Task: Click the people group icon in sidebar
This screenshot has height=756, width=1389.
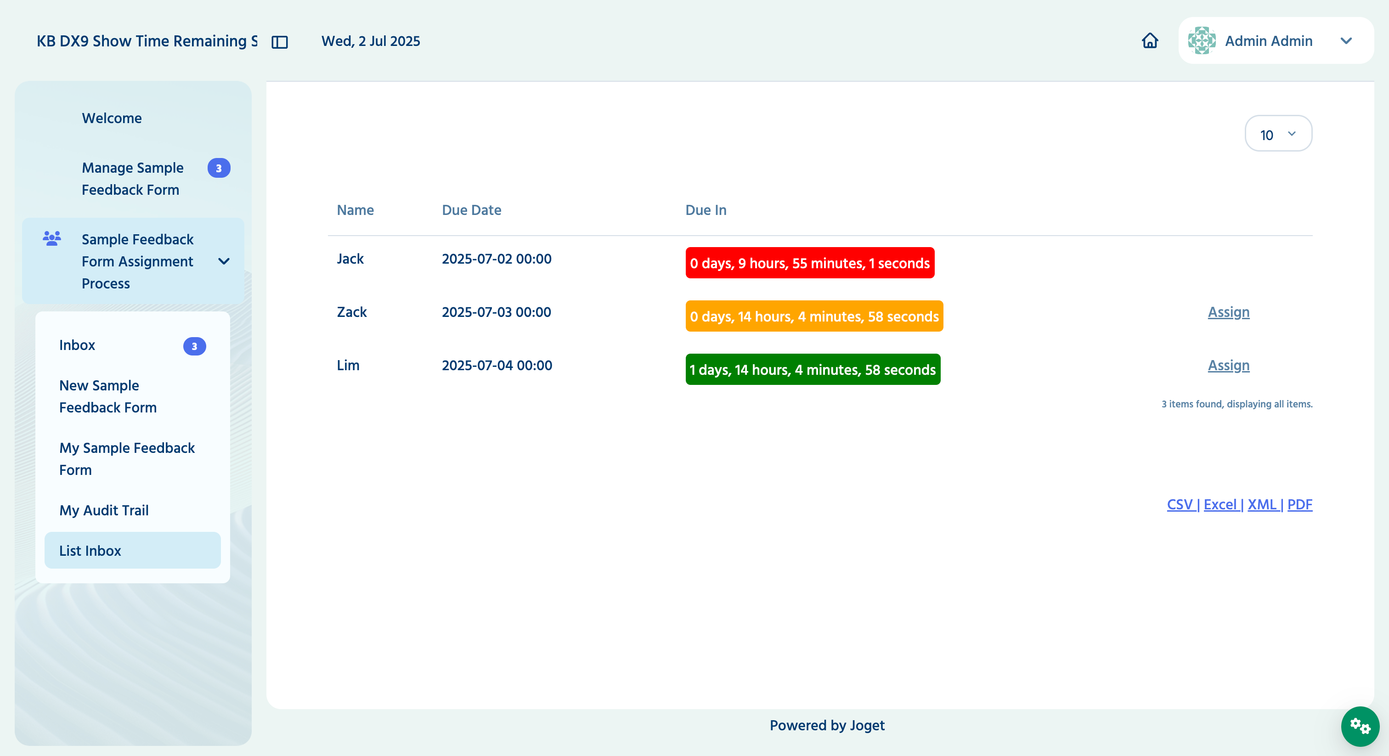Action: coord(52,238)
